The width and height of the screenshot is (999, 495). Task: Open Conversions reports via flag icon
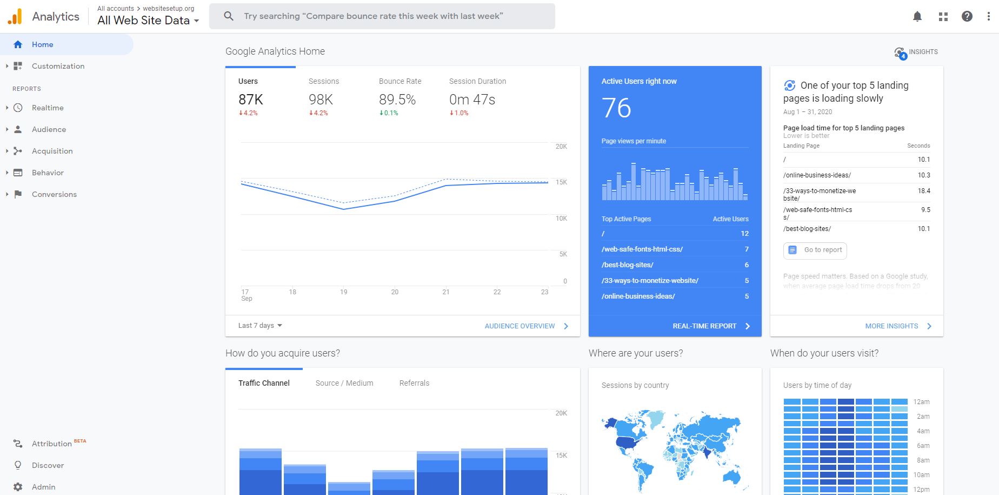pos(18,194)
